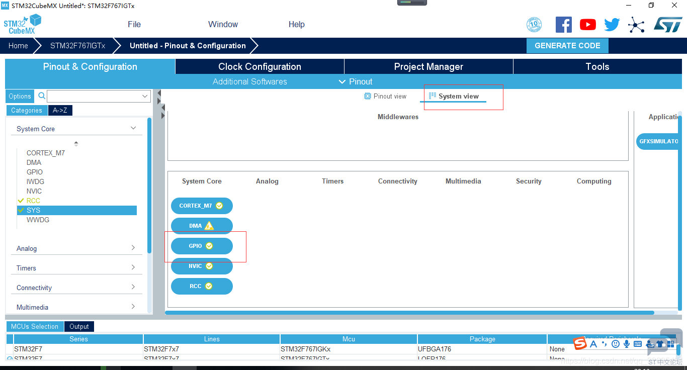Click the Sogou skin shirt icon
The height and width of the screenshot is (370, 687).
pyautogui.click(x=660, y=344)
